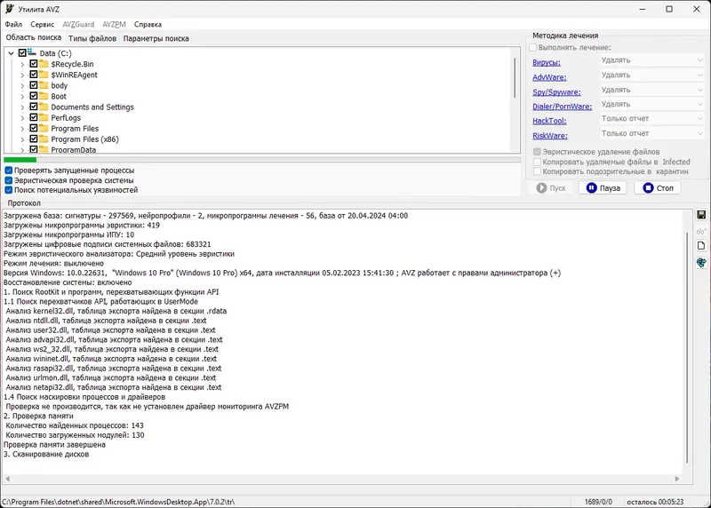Click the PerfLogs folder icon
Screen dimensions: 711x508
pyautogui.click(x=44, y=117)
